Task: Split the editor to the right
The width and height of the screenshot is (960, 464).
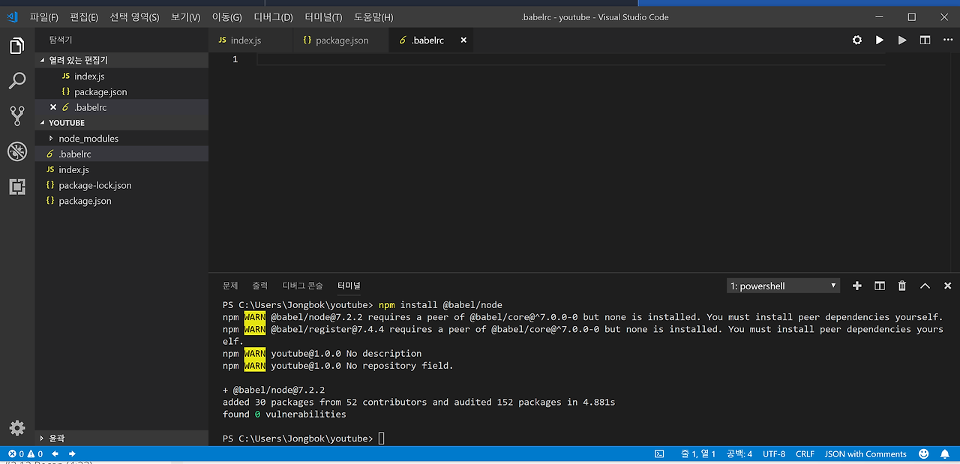Action: (x=925, y=40)
